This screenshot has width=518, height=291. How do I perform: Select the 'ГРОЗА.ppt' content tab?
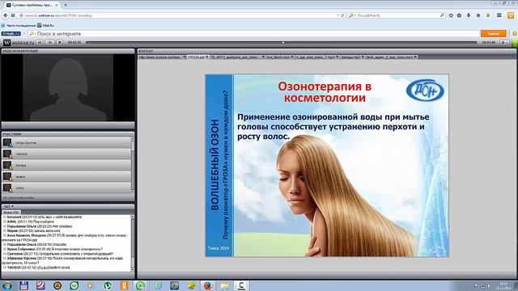click(x=197, y=57)
